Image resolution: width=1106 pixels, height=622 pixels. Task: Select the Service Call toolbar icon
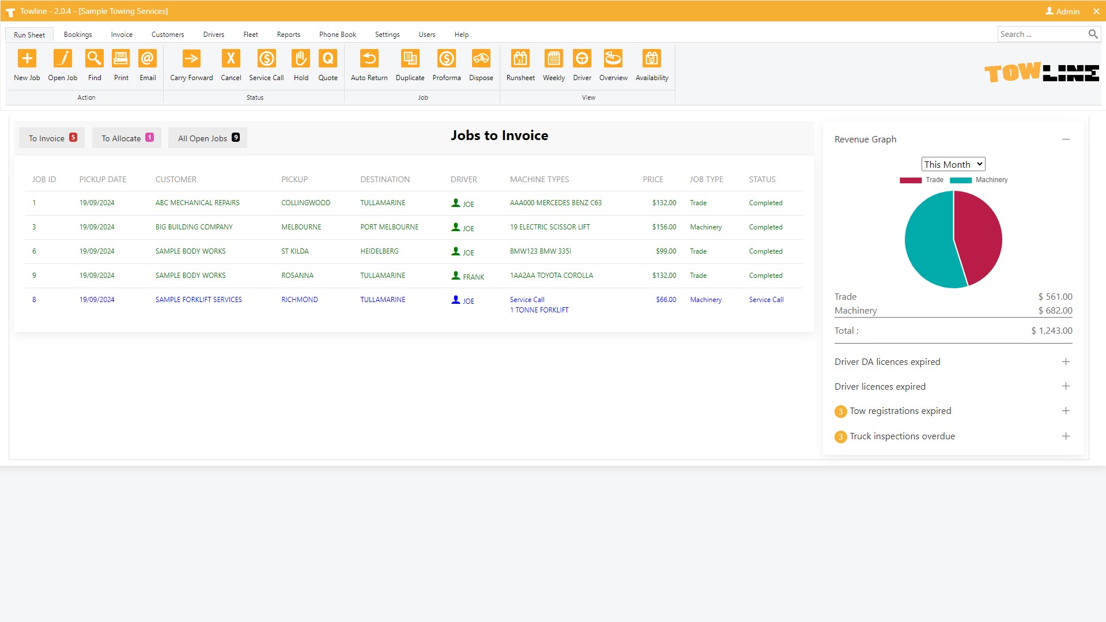click(266, 59)
